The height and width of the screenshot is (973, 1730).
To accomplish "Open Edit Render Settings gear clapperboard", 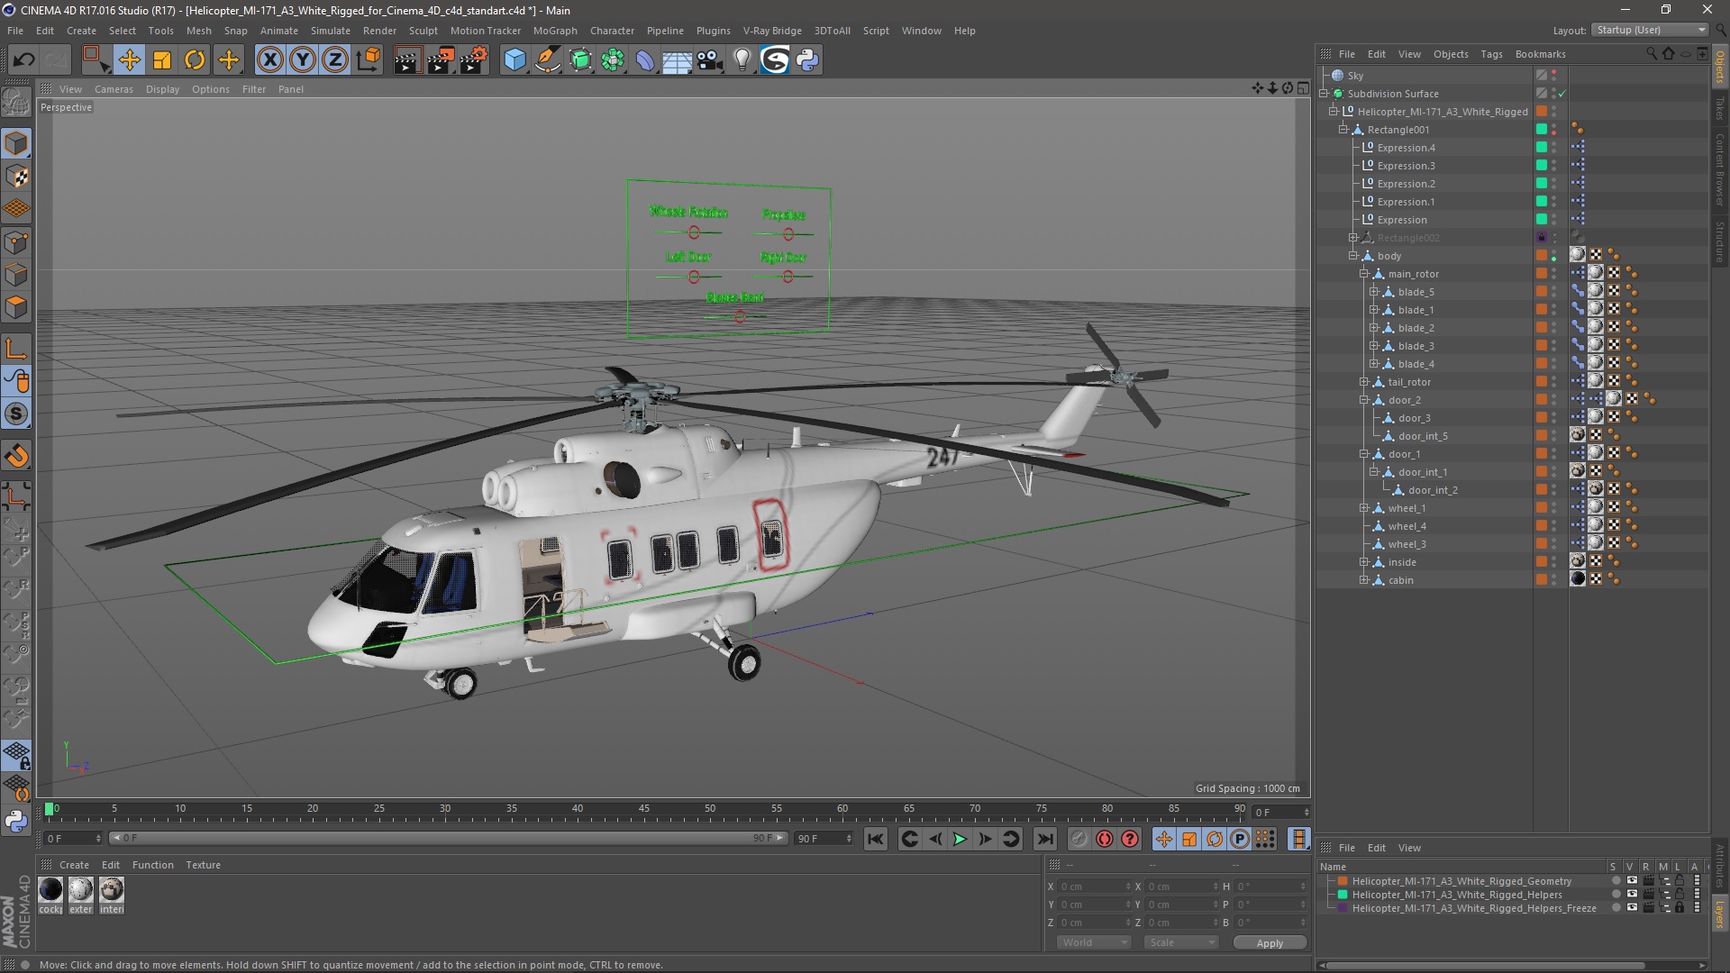I will [474, 60].
